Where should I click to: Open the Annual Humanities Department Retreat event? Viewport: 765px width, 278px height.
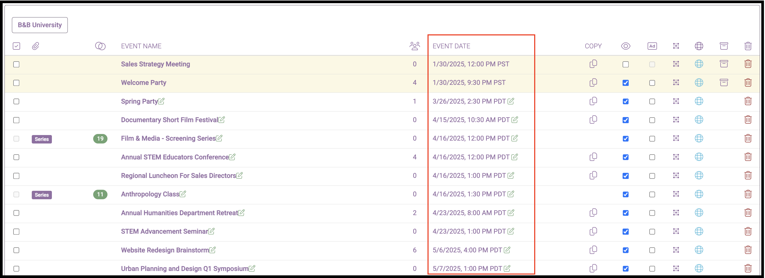click(179, 213)
